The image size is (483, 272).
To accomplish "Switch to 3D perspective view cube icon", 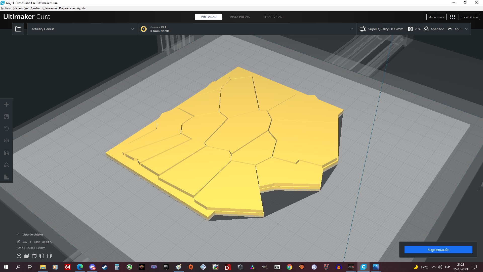I will [19, 256].
